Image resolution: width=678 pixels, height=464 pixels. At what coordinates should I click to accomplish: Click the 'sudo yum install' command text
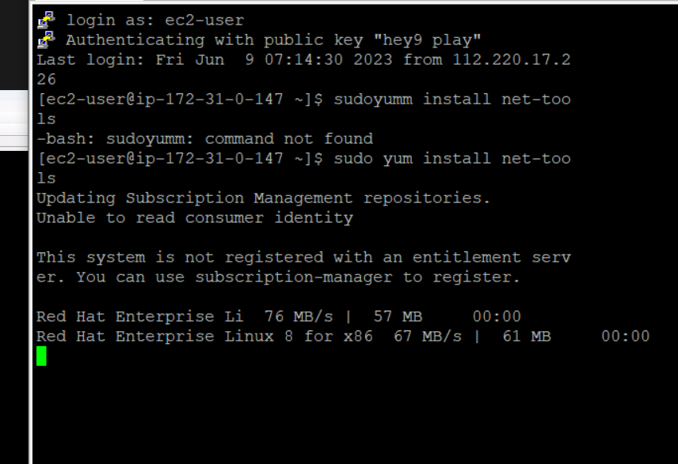[413, 158]
